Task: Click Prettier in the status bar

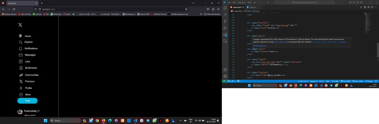Action: click(369, 81)
